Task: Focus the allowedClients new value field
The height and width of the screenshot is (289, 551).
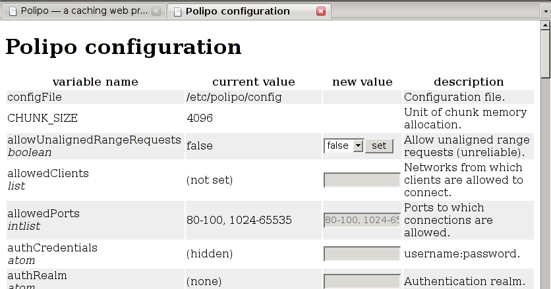Action: (362, 180)
